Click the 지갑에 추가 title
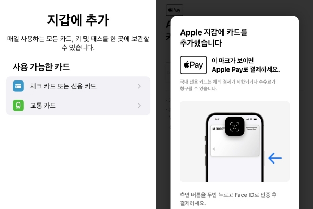Viewport: 313px width, 209px height. point(78,20)
